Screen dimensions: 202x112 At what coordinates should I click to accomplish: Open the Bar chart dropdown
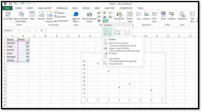(105, 13)
